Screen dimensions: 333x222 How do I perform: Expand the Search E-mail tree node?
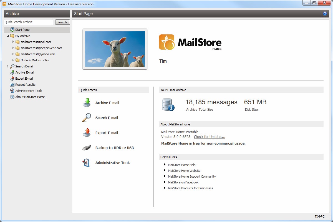point(8,66)
